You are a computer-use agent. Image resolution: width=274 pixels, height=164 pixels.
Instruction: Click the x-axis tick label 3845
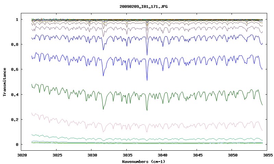198,155
